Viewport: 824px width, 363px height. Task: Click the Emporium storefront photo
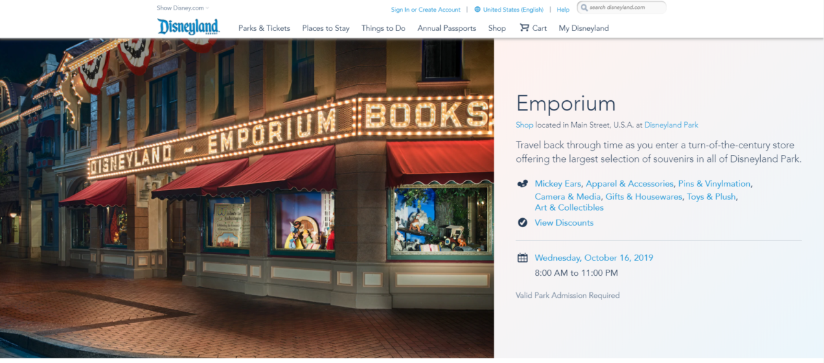tap(247, 198)
